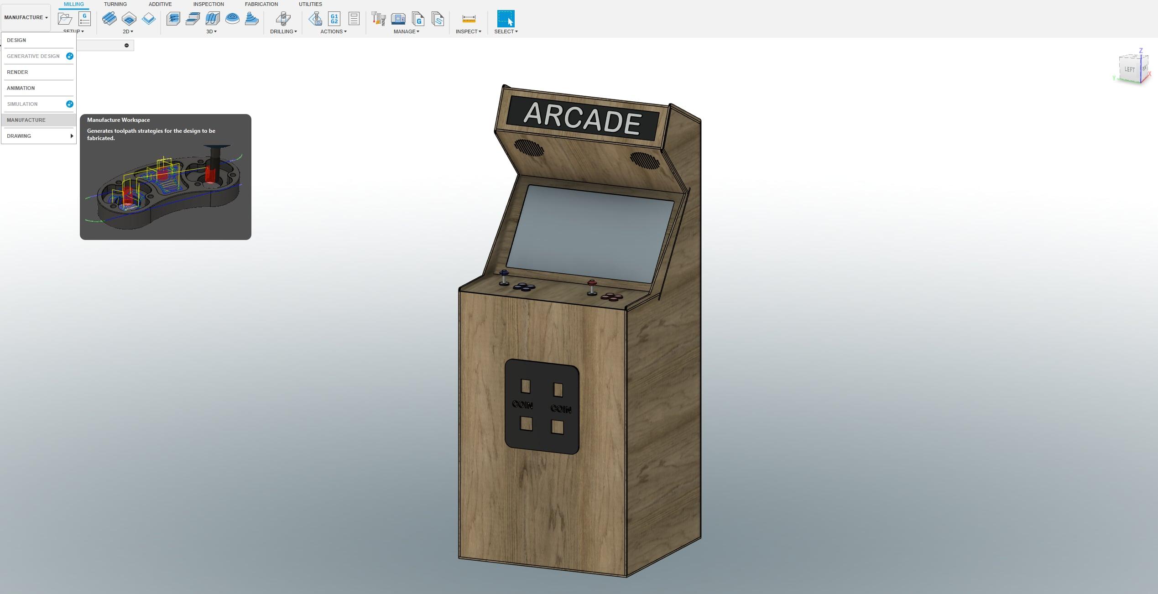
Task: Select the 2D Pocket tool
Action: tap(129, 19)
